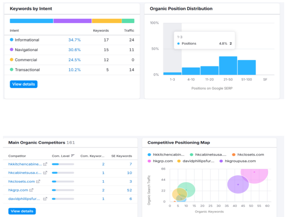Click SF label on position chart axis
The image size is (289, 217).
[x=265, y=80]
